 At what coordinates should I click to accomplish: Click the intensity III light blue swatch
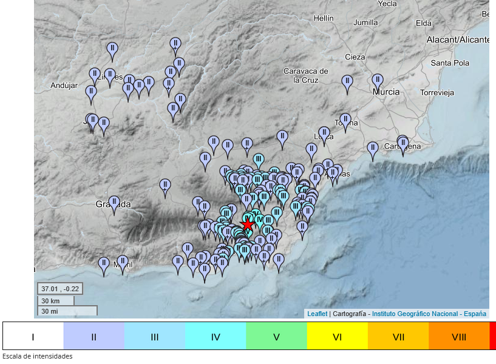(155, 336)
